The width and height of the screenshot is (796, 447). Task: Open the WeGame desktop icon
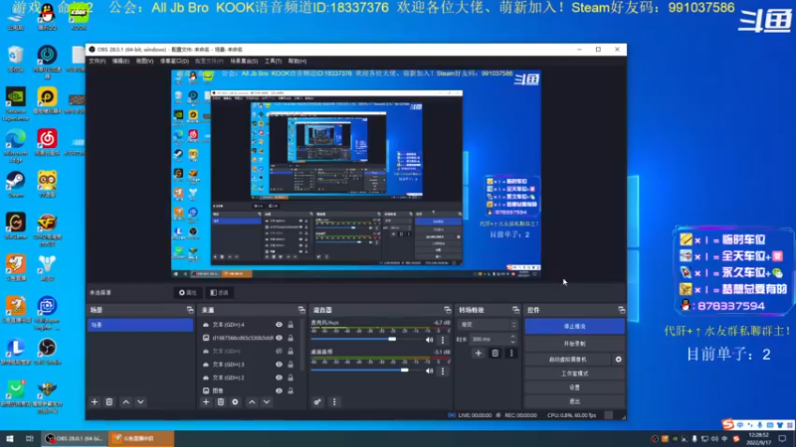click(15, 226)
